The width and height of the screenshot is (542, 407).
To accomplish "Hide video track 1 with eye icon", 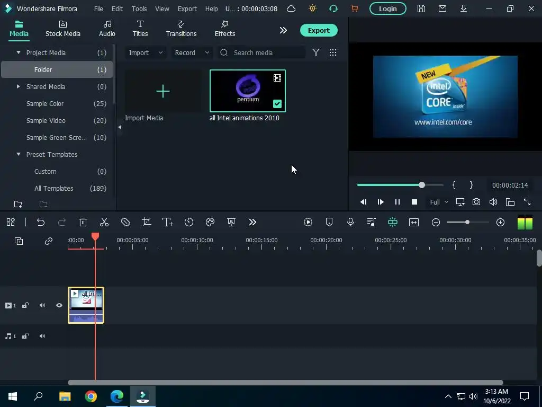I will [59, 305].
